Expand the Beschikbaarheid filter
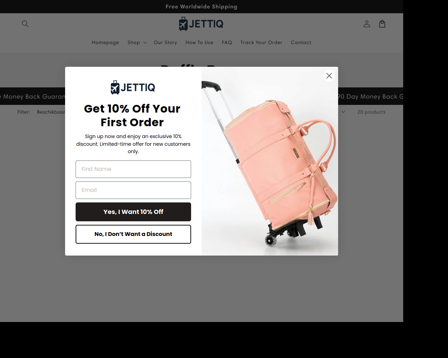Viewport: 448px width, 358px height. (51, 112)
